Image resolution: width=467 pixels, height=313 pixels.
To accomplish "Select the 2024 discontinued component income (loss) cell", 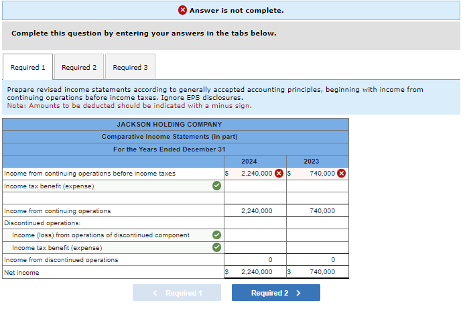I will [x=255, y=235].
